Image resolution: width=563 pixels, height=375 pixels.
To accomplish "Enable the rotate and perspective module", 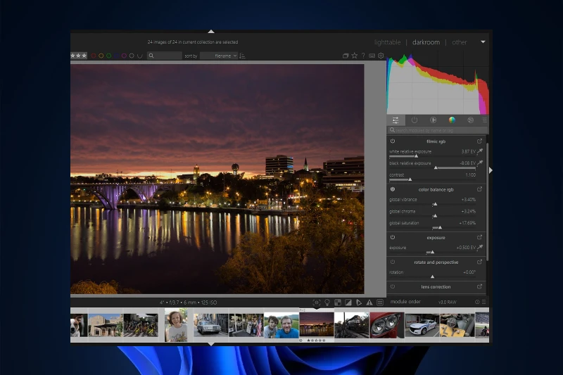I will click(x=393, y=262).
